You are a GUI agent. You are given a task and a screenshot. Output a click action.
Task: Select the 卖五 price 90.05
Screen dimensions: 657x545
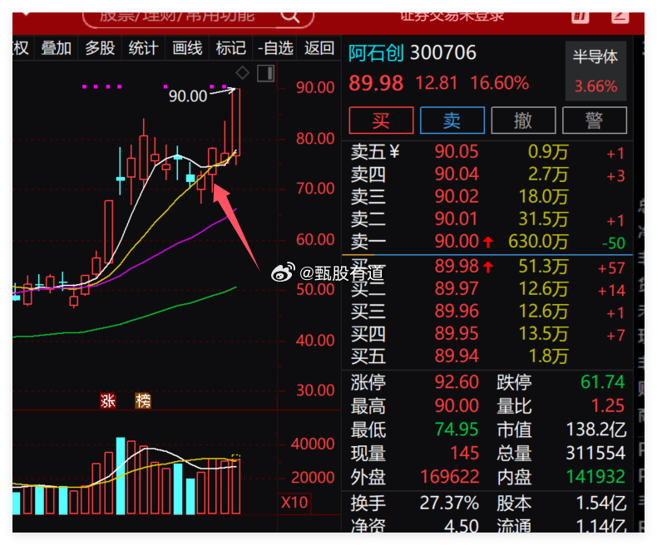click(x=457, y=151)
